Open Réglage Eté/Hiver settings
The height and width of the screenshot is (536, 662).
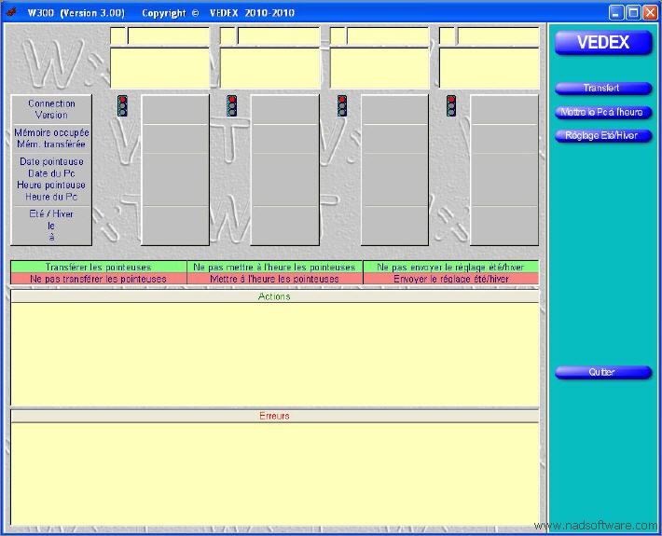[603, 136]
